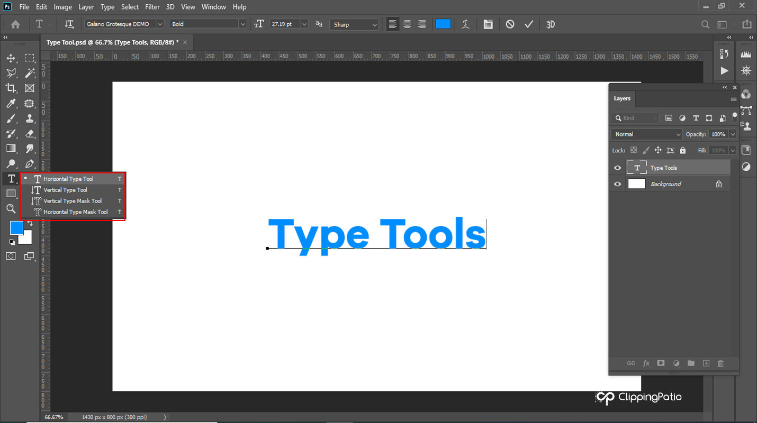Select the Eyedropper tool
The image size is (757, 423).
pos(11,104)
